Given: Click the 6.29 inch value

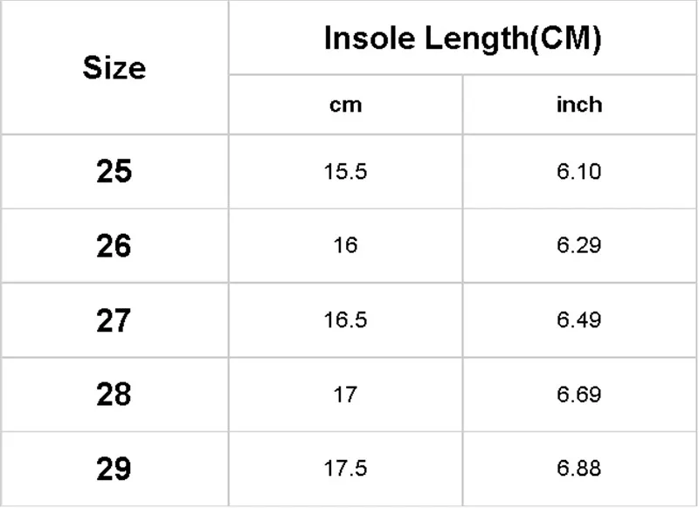Looking at the screenshot, I should pos(579,246).
